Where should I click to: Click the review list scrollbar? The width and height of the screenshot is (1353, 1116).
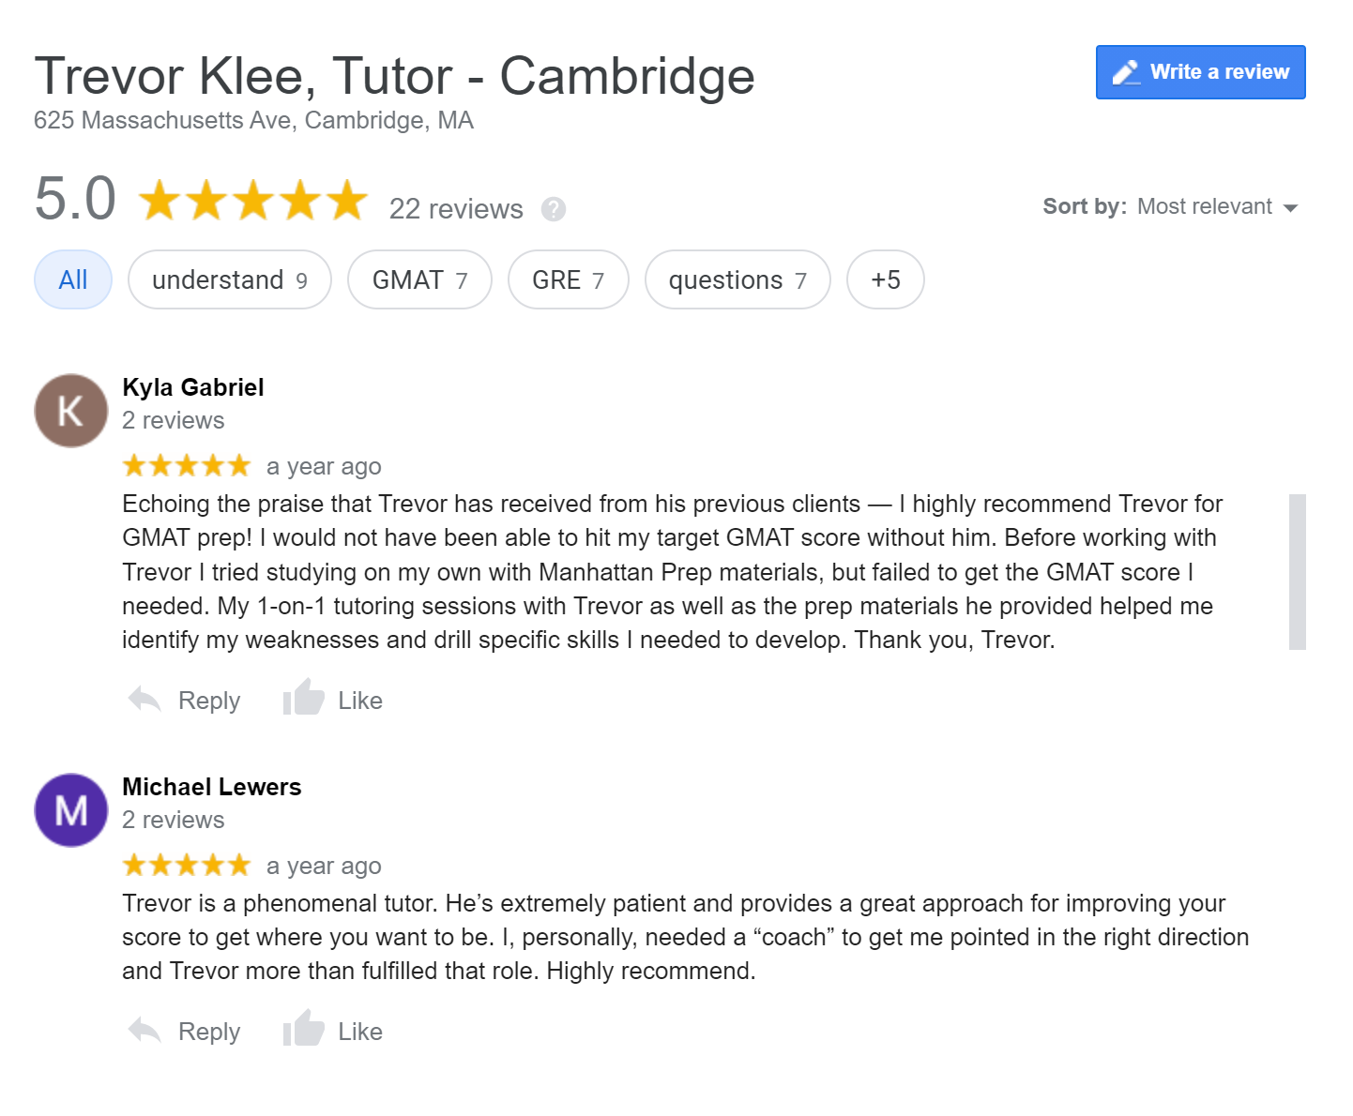[1297, 571]
